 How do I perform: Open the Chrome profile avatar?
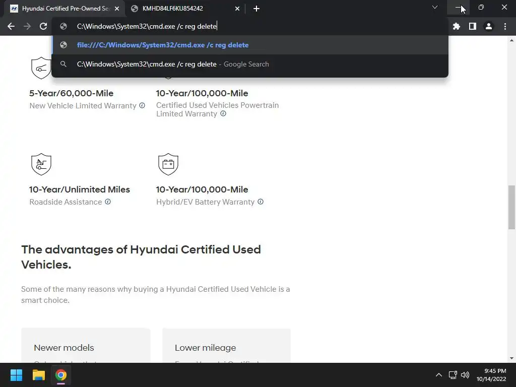(x=489, y=27)
